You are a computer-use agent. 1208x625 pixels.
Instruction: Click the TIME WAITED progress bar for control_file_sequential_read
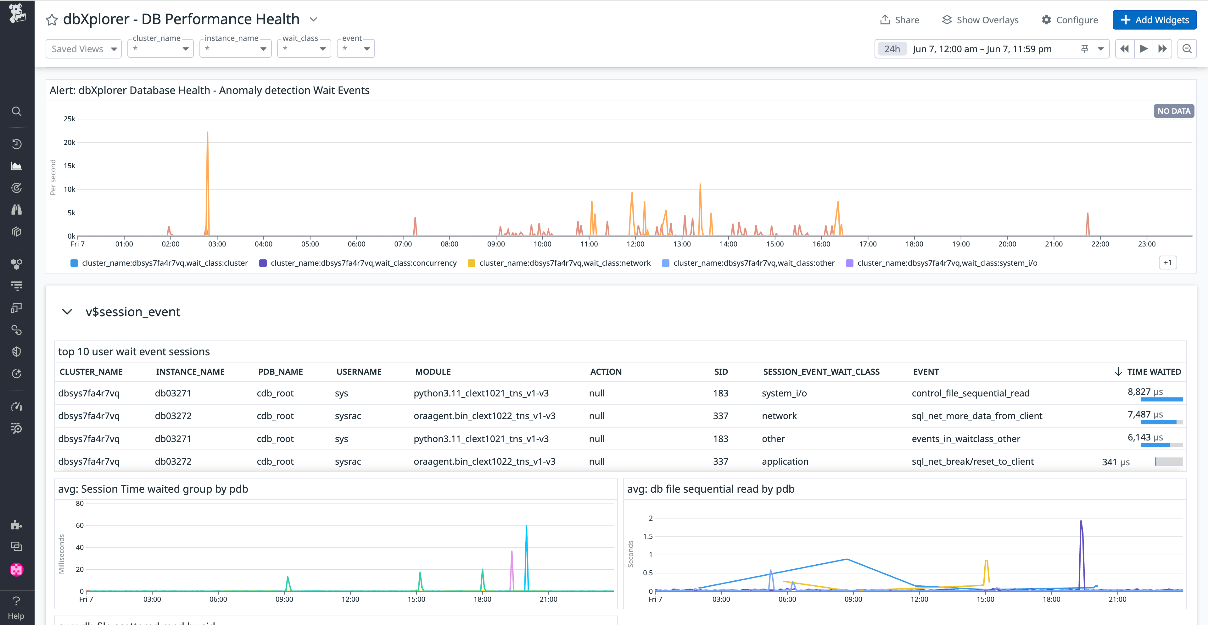click(x=1162, y=399)
